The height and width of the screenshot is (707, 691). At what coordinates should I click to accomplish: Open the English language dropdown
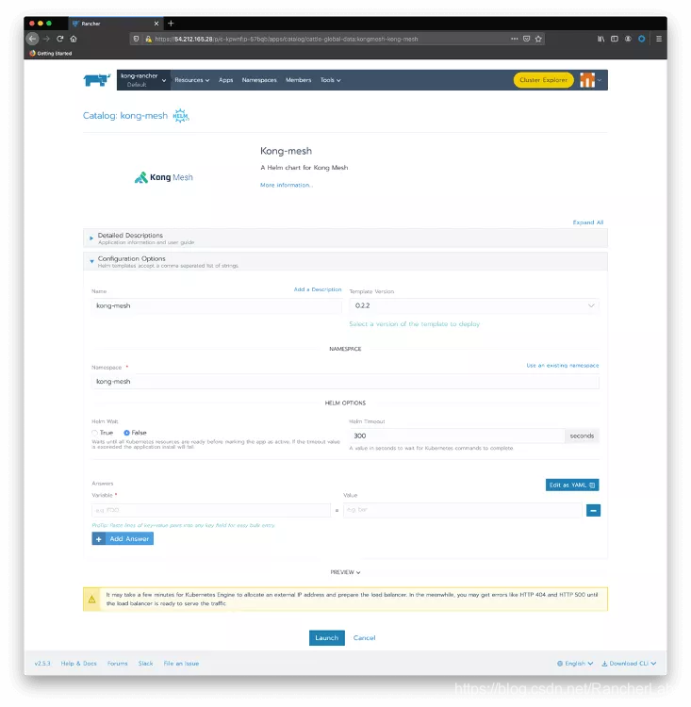click(575, 664)
